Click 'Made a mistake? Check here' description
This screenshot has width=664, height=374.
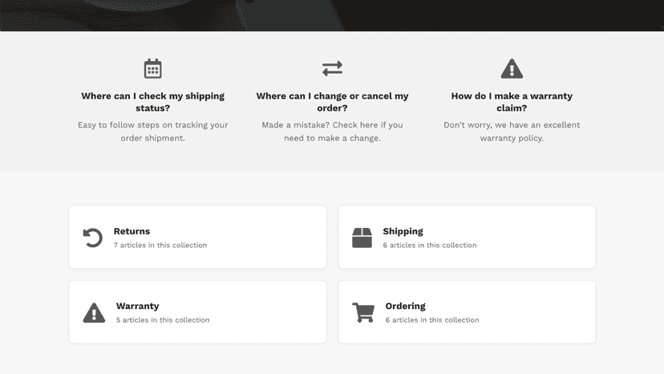(332, 132)
